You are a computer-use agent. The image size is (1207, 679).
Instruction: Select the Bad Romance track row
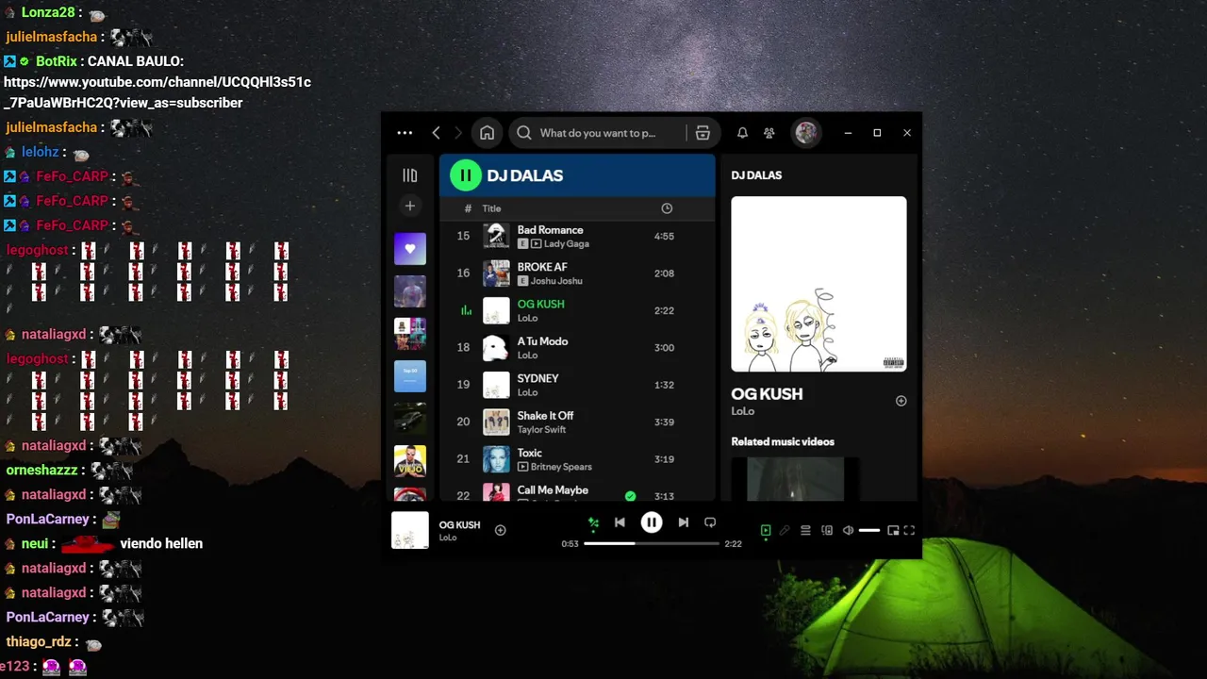577,236
